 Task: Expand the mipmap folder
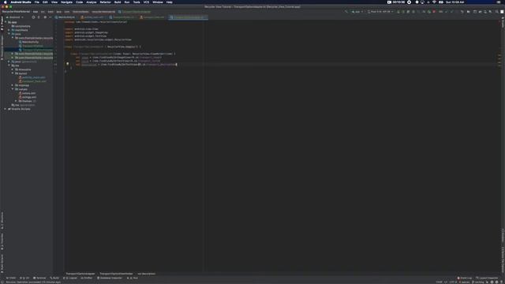coord(13,85)
